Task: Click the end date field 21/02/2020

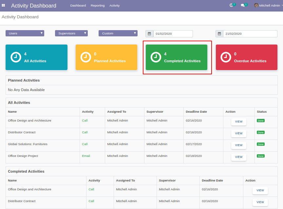Action: 250,34
